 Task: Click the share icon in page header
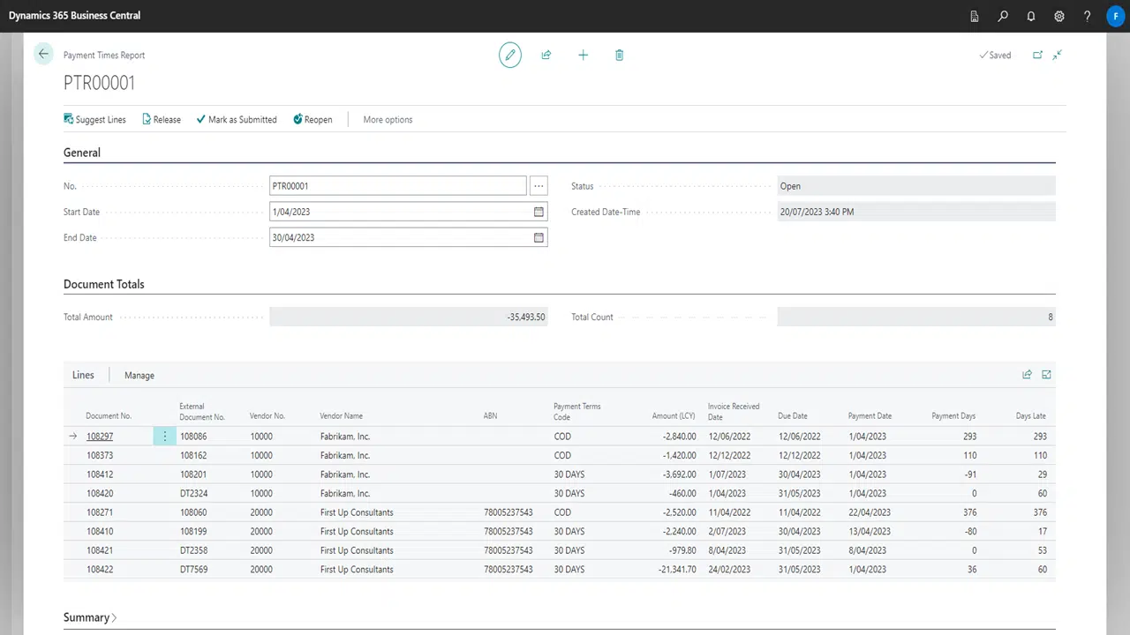pyautogui.click(x=546, y=55)
